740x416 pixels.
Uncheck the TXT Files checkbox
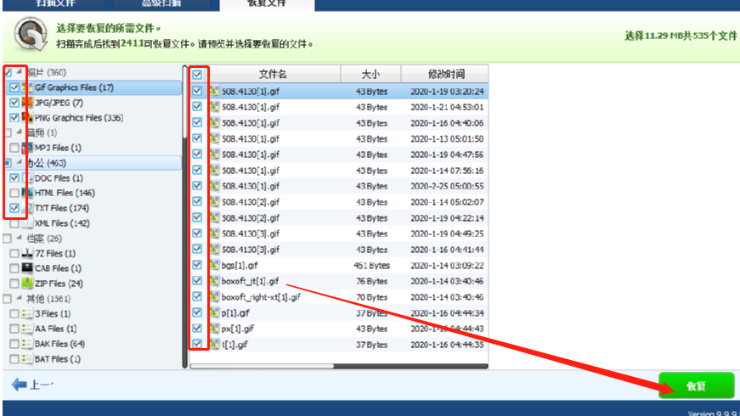point(14,208)
